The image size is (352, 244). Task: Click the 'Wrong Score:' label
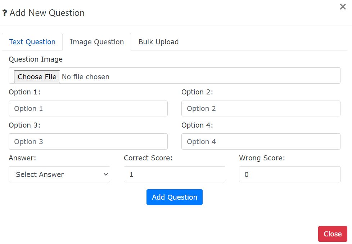tap(262, 158)
